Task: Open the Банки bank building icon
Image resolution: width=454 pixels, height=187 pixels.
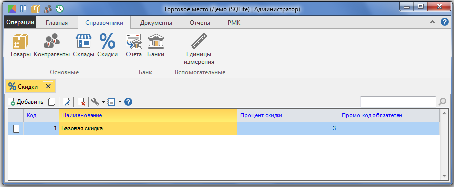Action: [x=156, y=41]
